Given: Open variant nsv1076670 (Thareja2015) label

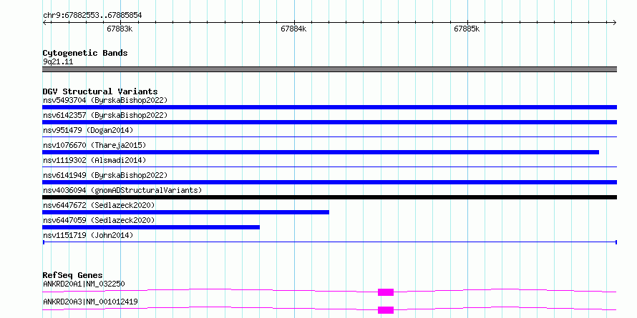Looking at the screenshot, I should point(94,145).
